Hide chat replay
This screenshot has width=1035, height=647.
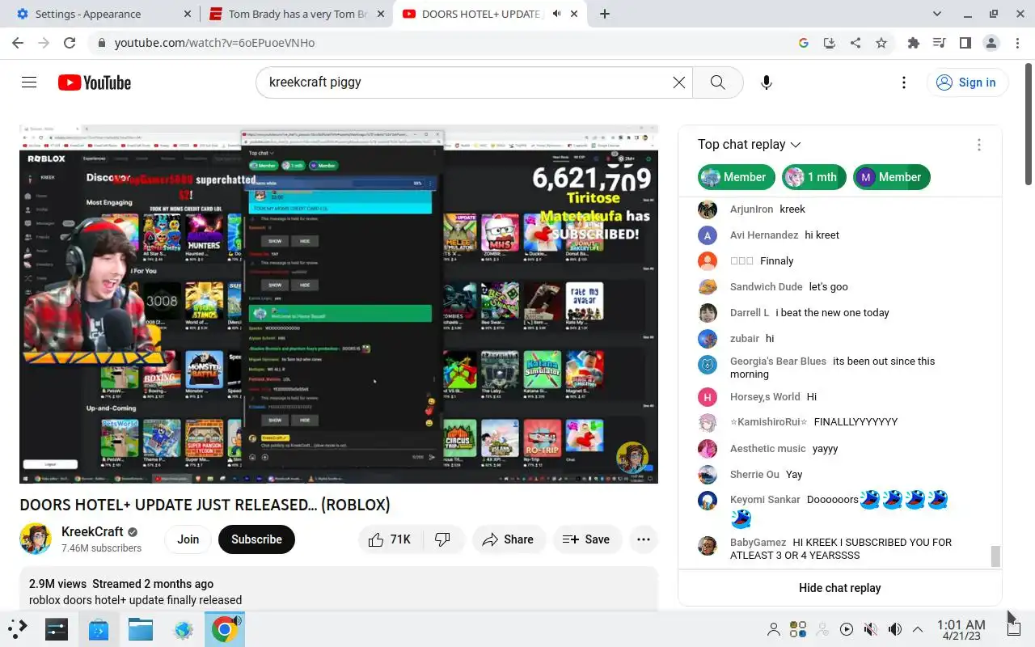click(839, 588)
